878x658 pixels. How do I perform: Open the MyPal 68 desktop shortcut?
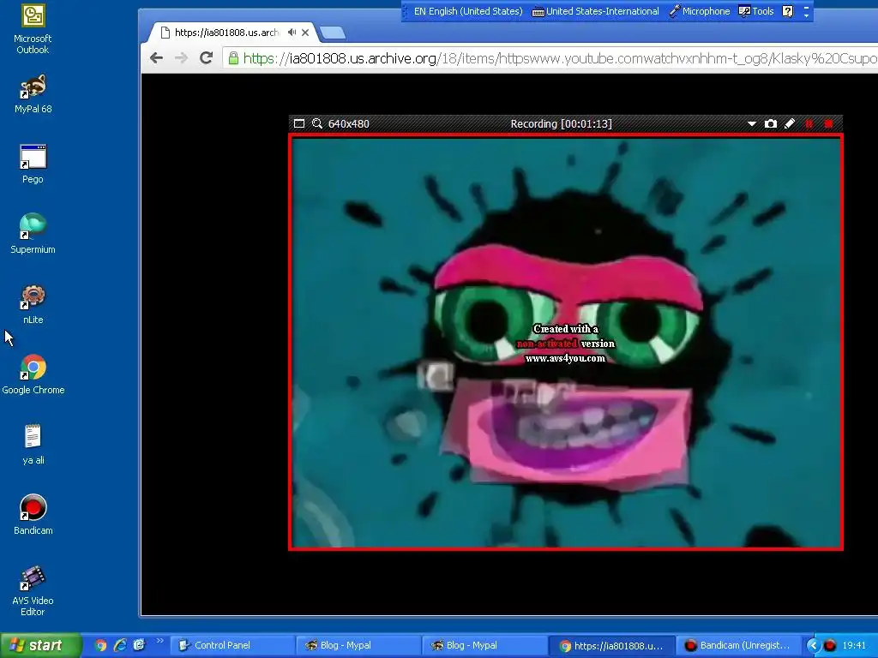click(x=33, y=93)
